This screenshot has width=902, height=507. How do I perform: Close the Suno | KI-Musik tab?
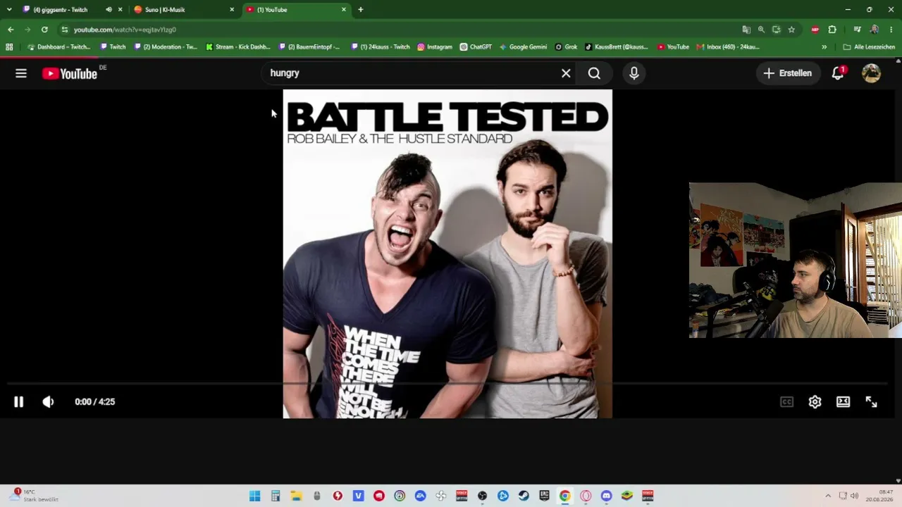(x=232, y=10)
